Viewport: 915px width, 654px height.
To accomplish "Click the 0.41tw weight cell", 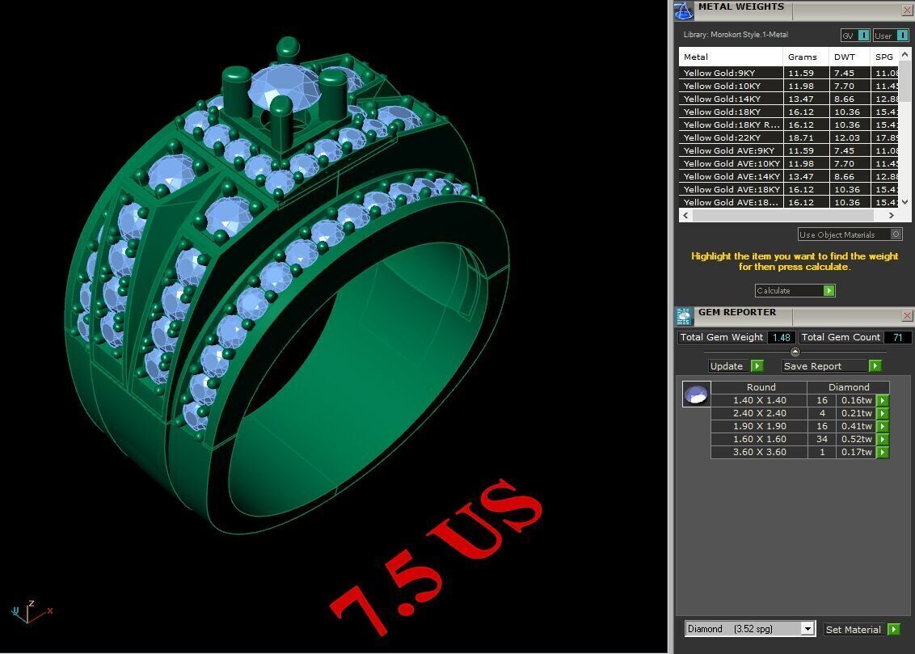I will pos(856,426).
